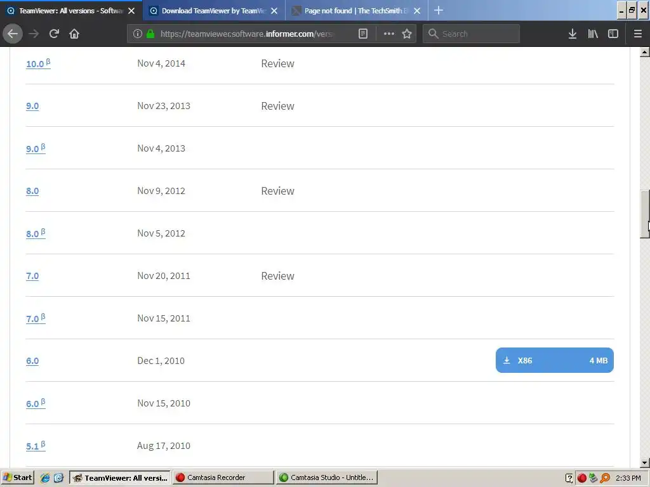Click date text Nov 23, 2013
Image resolution: width=650 pixels, height=487 pixels.
[164, 106]
